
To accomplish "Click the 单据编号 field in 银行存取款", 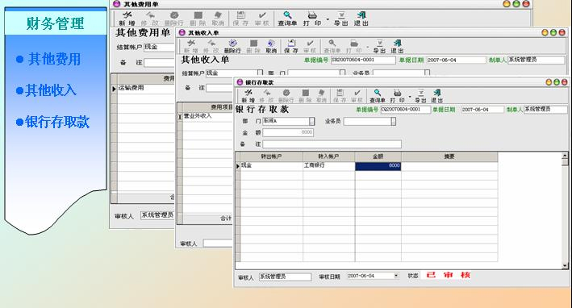I will [406, 110].
